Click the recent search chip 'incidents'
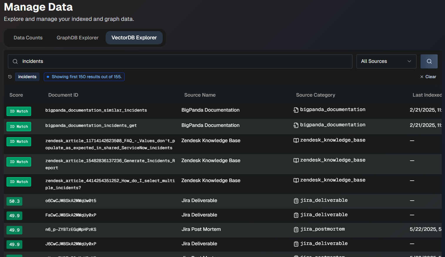This screenshot has width=445, height=257. (27, 77)
